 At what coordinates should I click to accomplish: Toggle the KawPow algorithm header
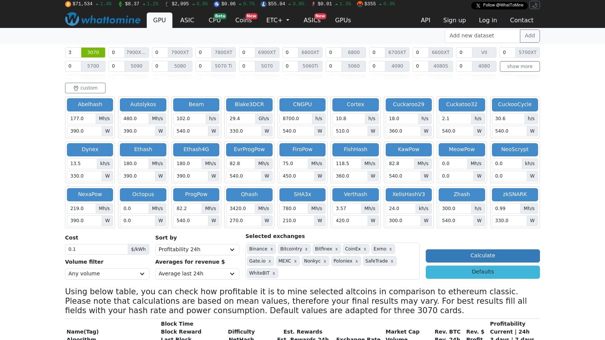point(408,149)
